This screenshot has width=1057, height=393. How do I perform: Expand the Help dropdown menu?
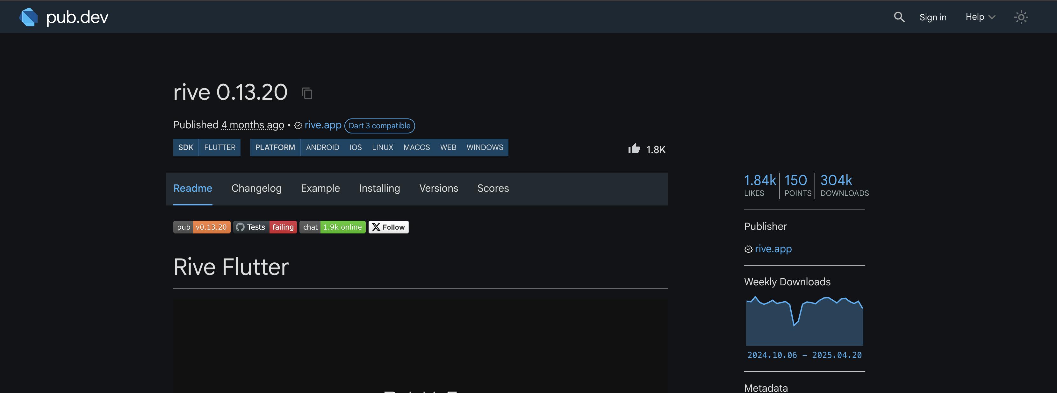coord(980,17)
